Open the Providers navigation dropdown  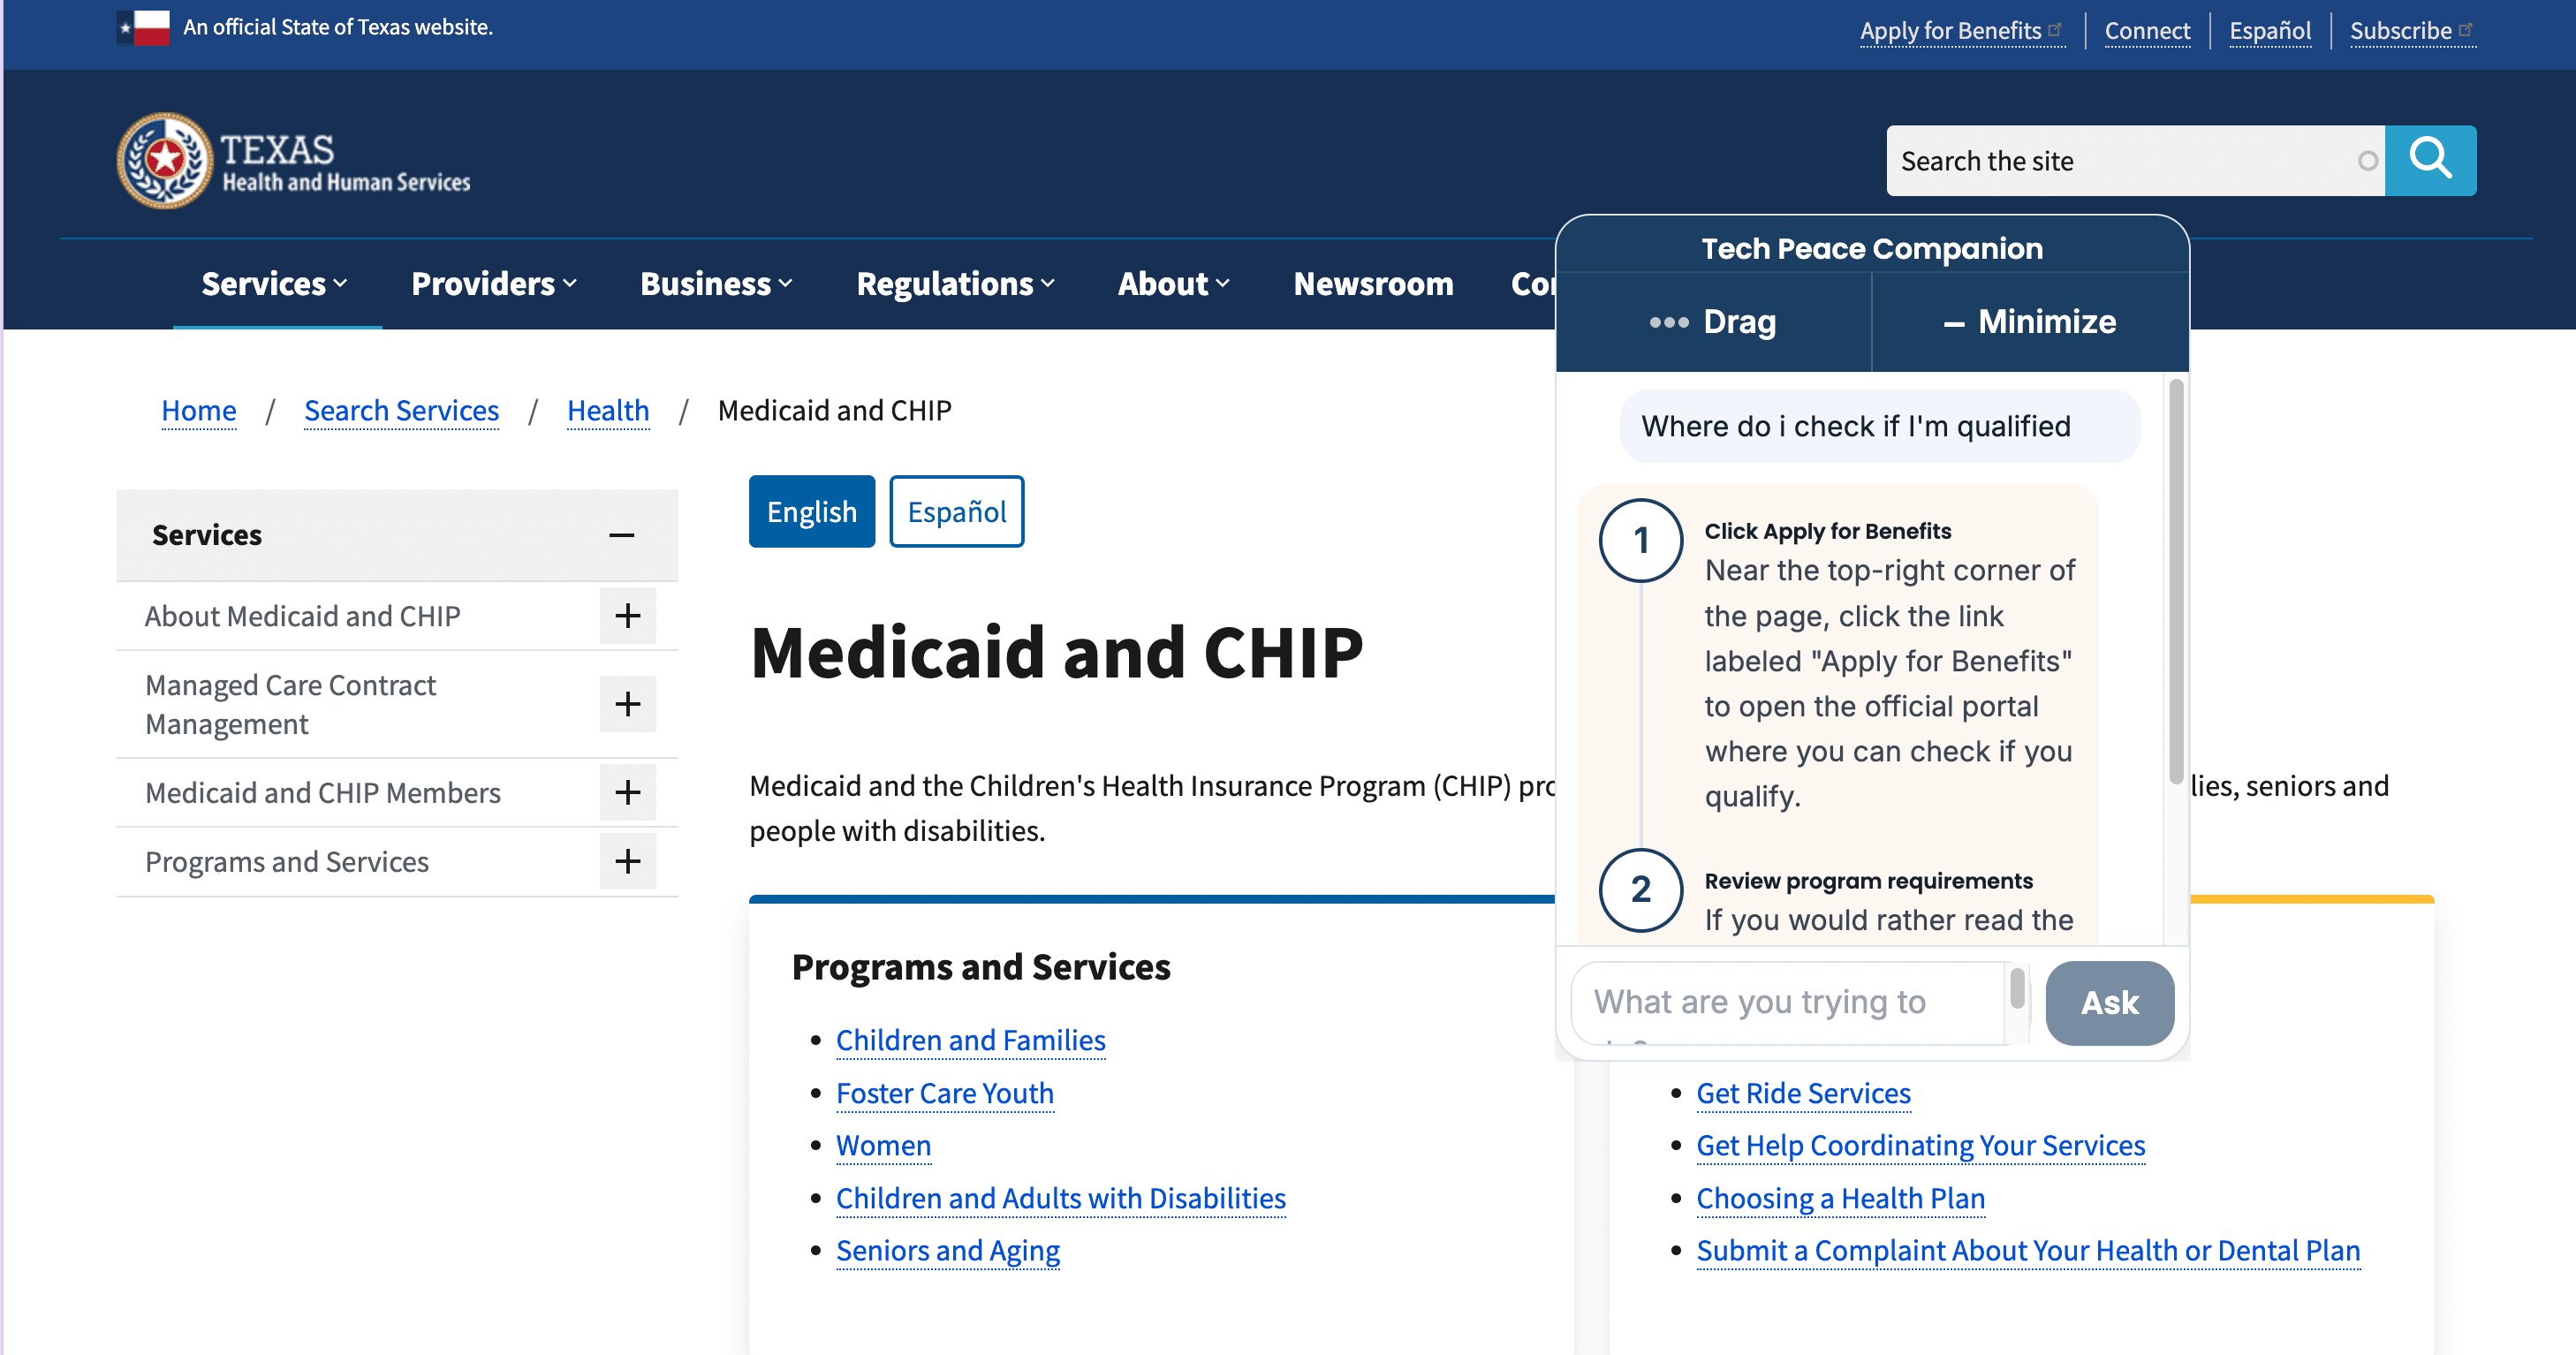[495, 284]
